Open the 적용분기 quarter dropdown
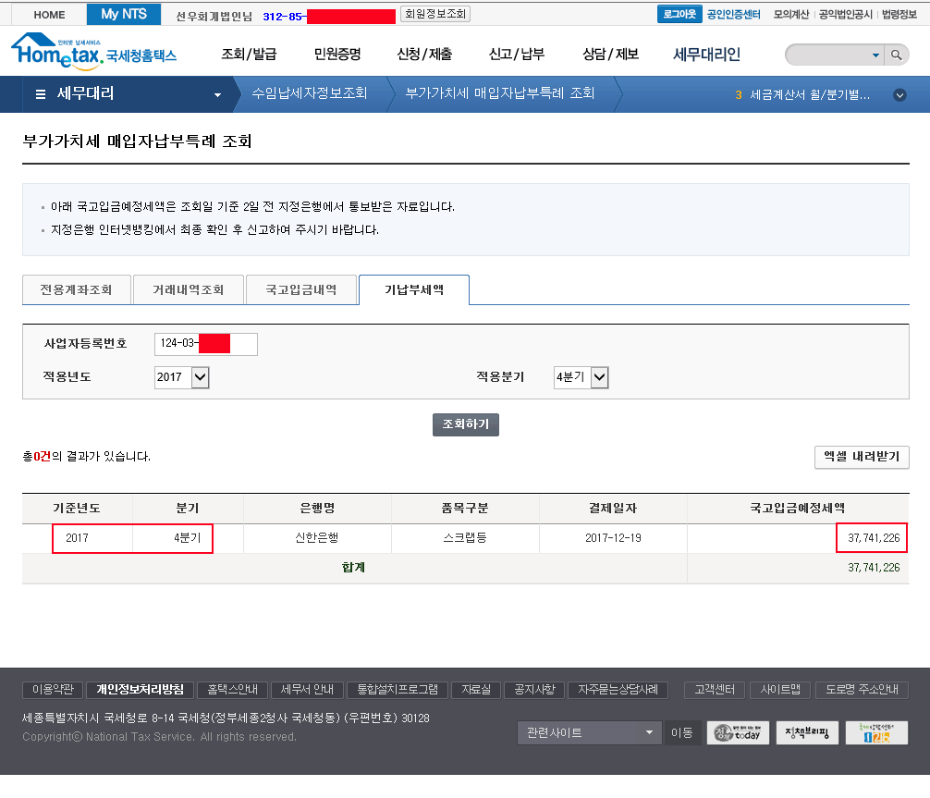The image size is (930, 798). point(599,377)
